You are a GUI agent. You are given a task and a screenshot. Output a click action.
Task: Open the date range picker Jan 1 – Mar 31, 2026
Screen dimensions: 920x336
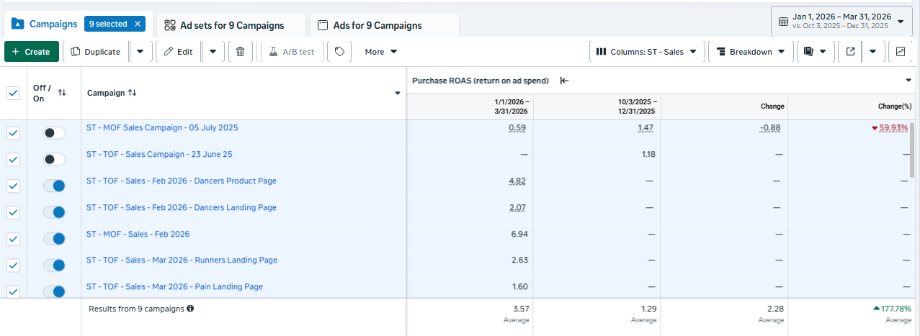[x=841, y=22]
